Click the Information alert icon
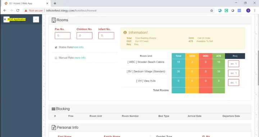 [x=125, y=32]
